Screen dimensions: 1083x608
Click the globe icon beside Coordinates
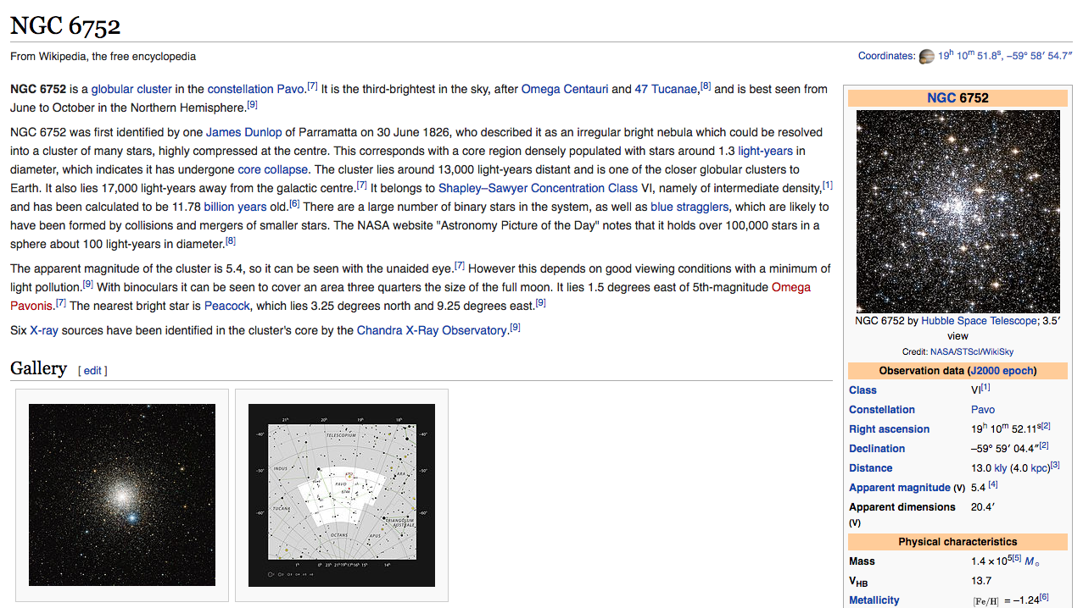coord(926,57)
